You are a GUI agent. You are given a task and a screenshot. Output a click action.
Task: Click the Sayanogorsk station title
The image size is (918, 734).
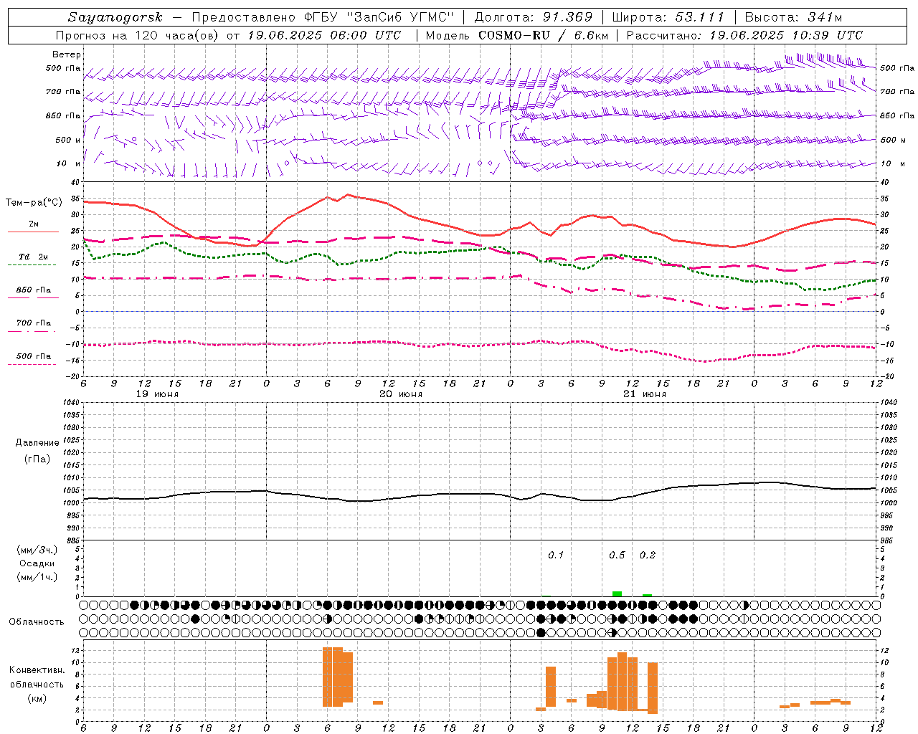point(115,17)
